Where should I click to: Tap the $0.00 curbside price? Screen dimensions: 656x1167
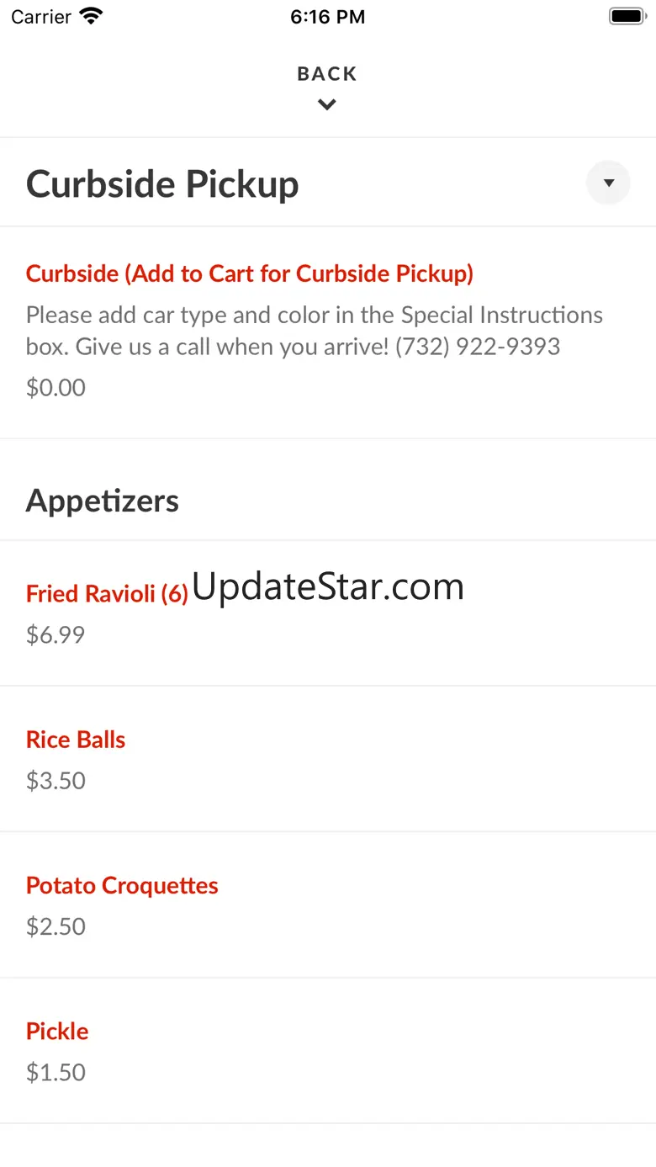[x=56, y=387]
